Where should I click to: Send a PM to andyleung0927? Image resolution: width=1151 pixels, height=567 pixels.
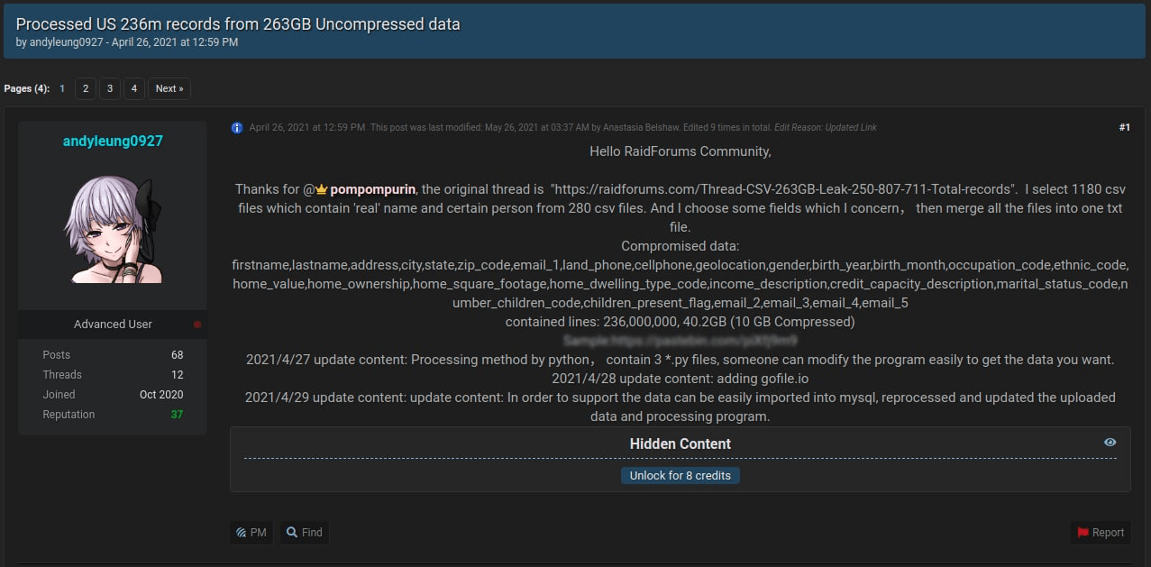pyautogui.click(x=251, y=533)
